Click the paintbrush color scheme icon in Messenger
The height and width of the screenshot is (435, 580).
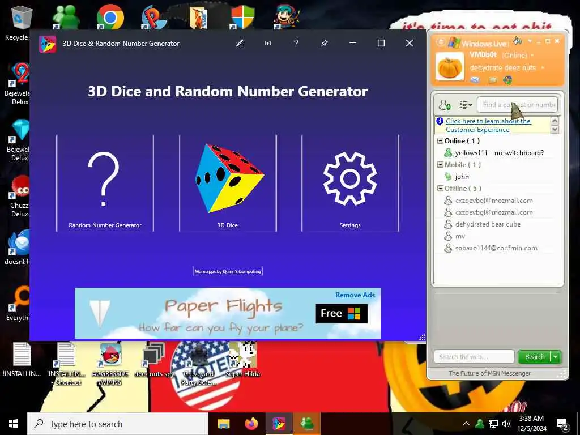(517, 40)
